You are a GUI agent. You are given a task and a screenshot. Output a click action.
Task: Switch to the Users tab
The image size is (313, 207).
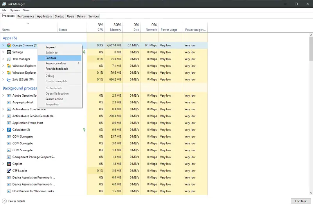click(70, 16)
